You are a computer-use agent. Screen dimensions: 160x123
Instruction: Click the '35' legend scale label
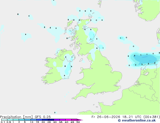pyautogui.click(x=61, y=122)
